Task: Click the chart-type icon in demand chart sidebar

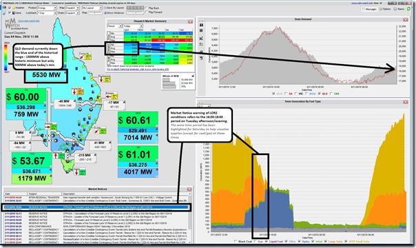Action: click(x=201, y=38)
